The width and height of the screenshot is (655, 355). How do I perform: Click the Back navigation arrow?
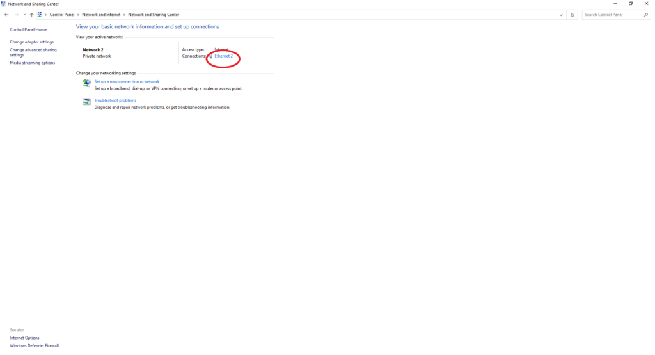click(6, 15)
